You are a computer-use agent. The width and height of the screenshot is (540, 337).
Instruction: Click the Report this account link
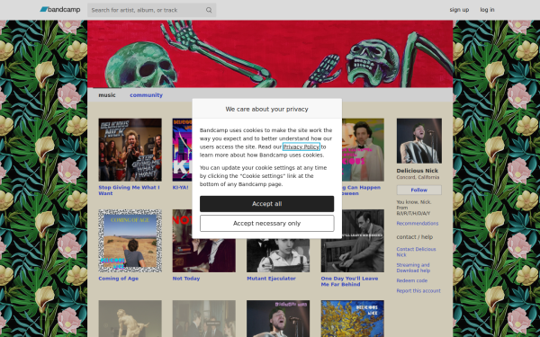(x=418, y=291)
